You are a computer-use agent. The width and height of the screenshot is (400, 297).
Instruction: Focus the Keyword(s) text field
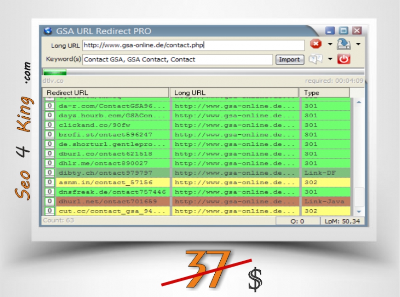(177, 59)
